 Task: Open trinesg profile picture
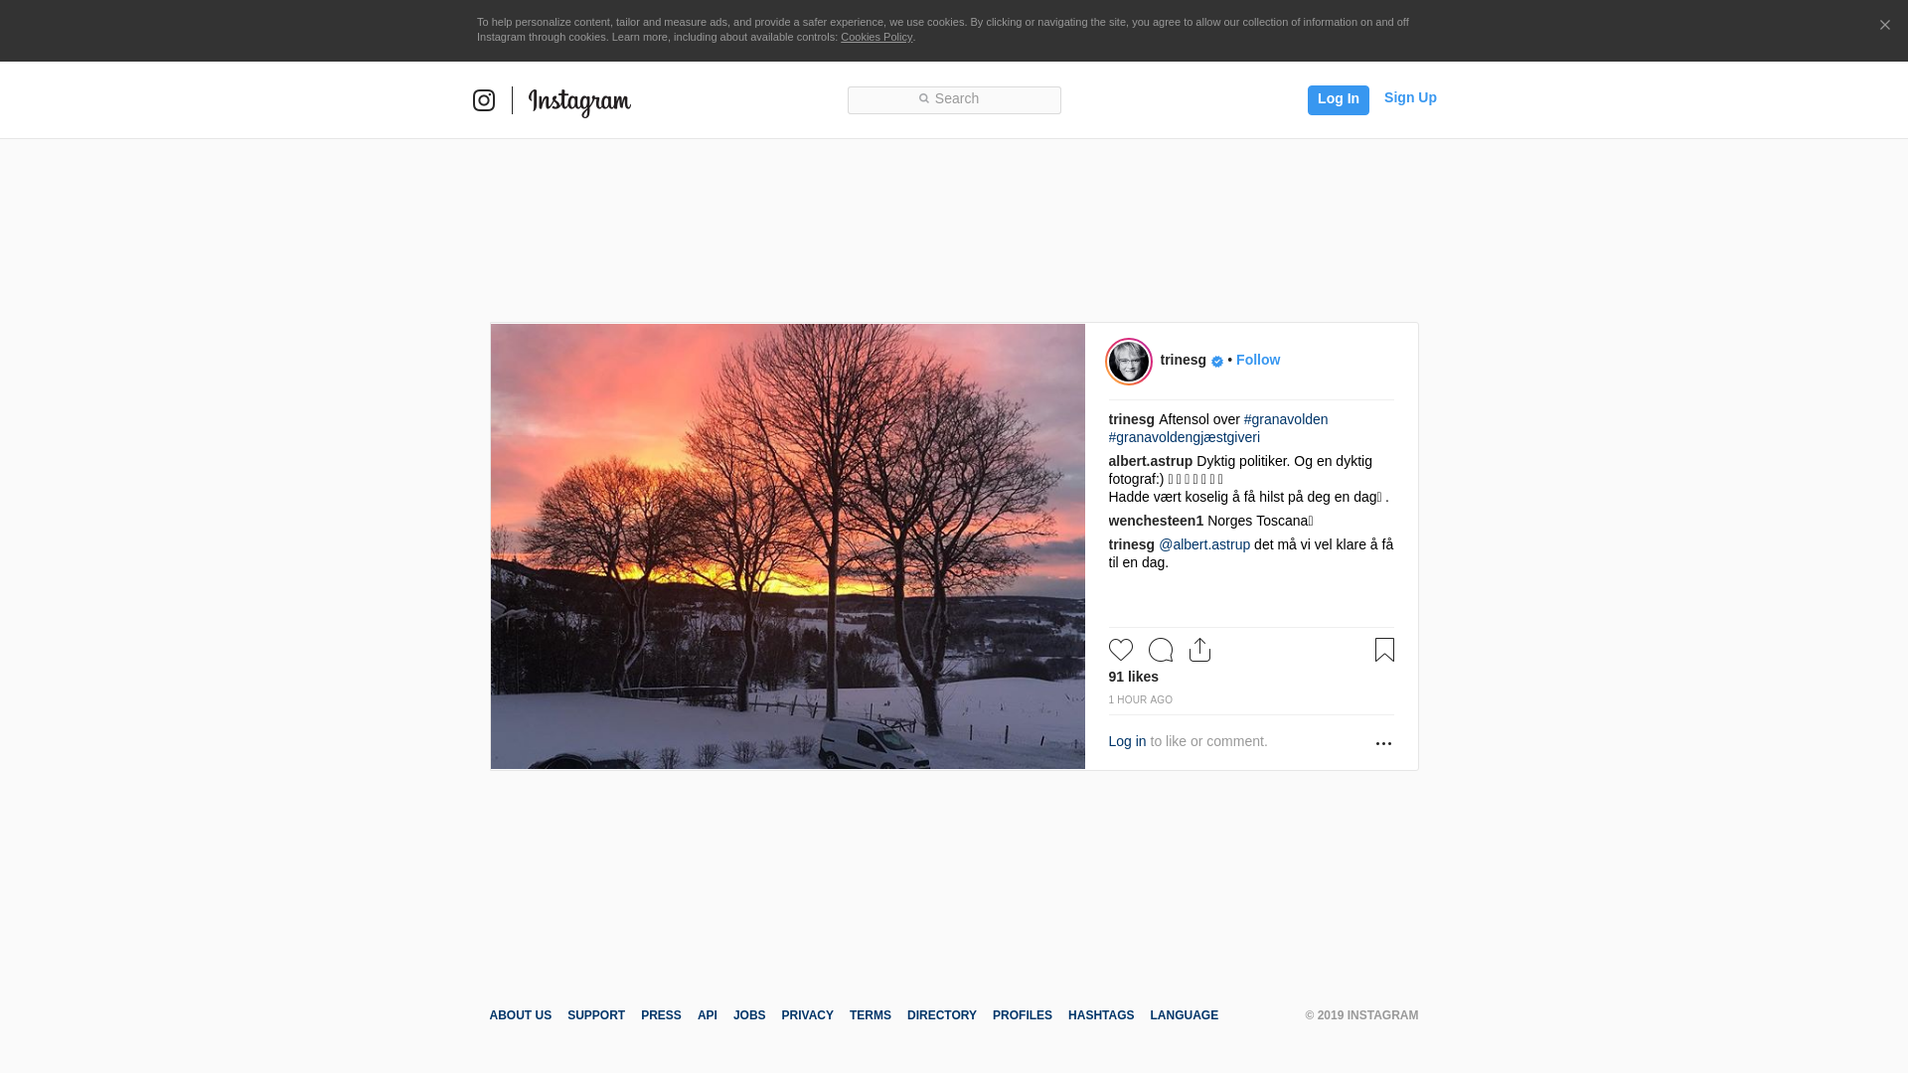(x=1129, y=361)
